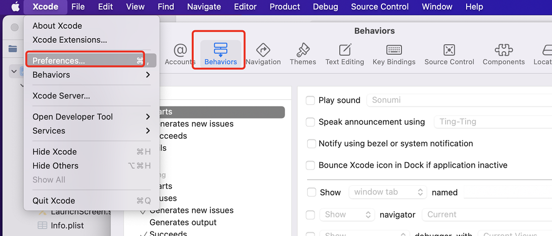Open the Window menu
Viewport: 552px width, 236px height.
coord(437,7)
